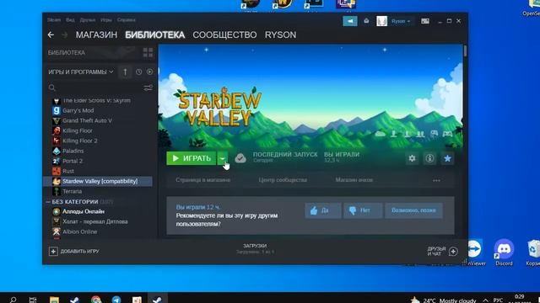The height and width of the screenshot is (303, 540).
Task: Switch library to grid view icon
Action: pos(148,52)
